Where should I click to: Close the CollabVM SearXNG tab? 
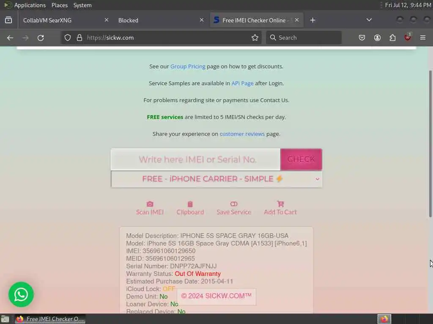(x=106, y=20)
